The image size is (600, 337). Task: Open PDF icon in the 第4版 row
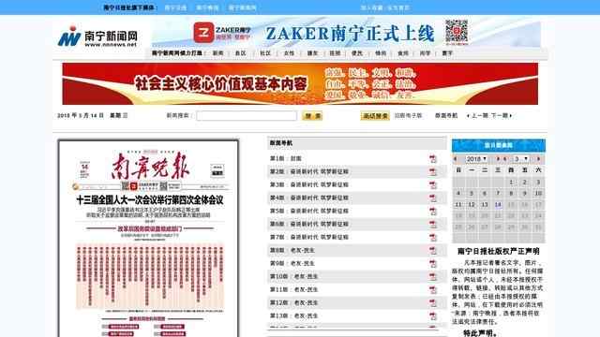click(433, 198)
